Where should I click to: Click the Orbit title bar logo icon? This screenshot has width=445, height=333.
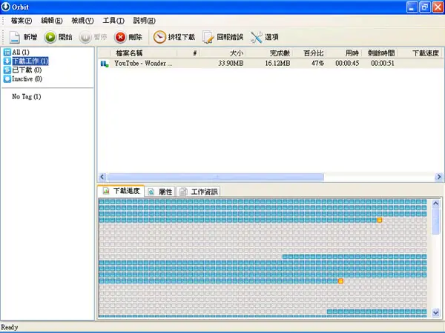tap(5, 7)
